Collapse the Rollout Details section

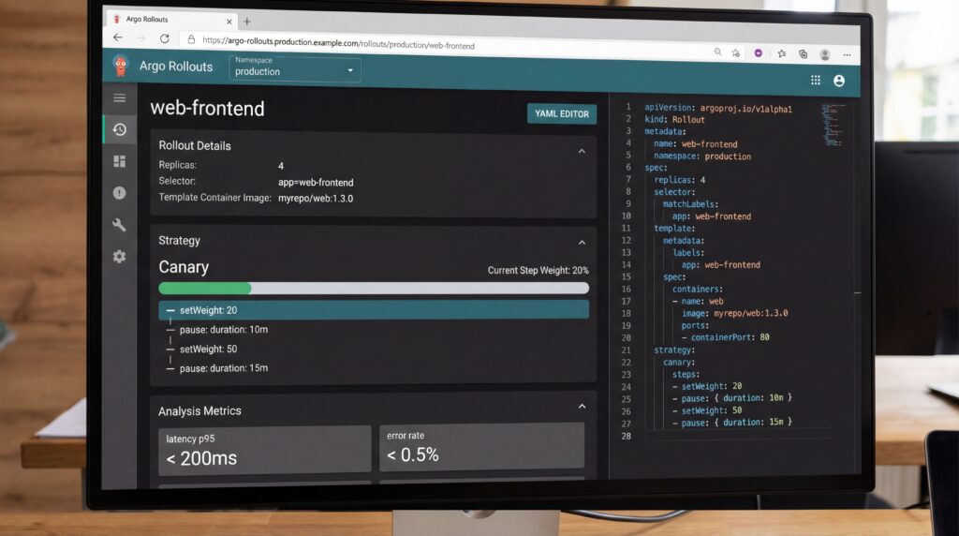tap(582, 151)
